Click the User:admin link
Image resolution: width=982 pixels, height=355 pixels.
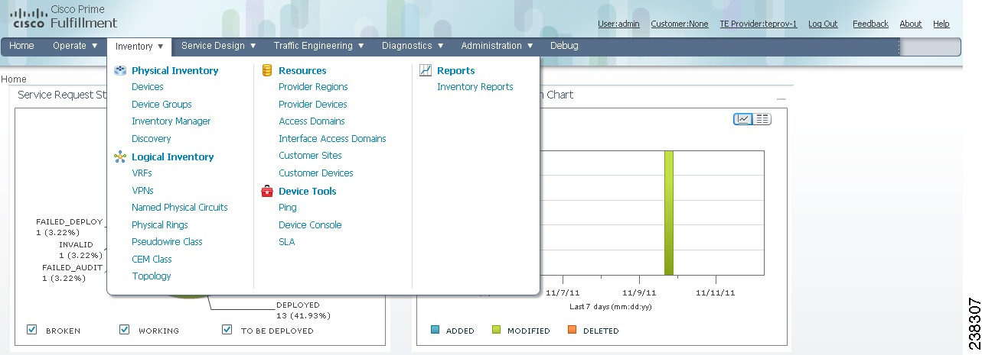click(618, 24)
